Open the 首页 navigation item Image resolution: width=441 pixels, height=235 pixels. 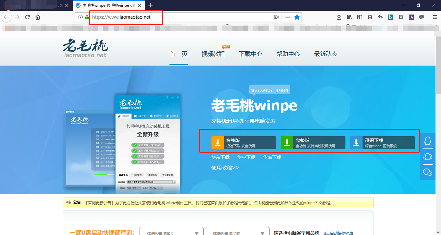pyautogui.click(x=179, y=54)
